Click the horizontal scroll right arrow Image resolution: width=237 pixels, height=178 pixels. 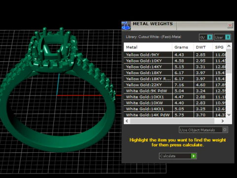(223, 121)
